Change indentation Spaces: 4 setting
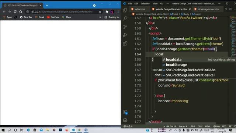236x133 pixels. [x=183, y=126]
